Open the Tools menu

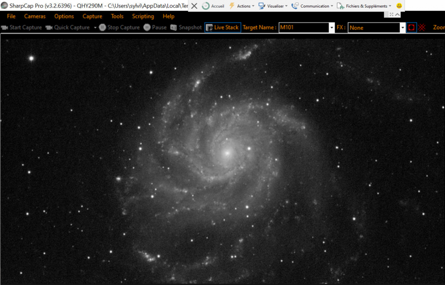coord(117,16)
